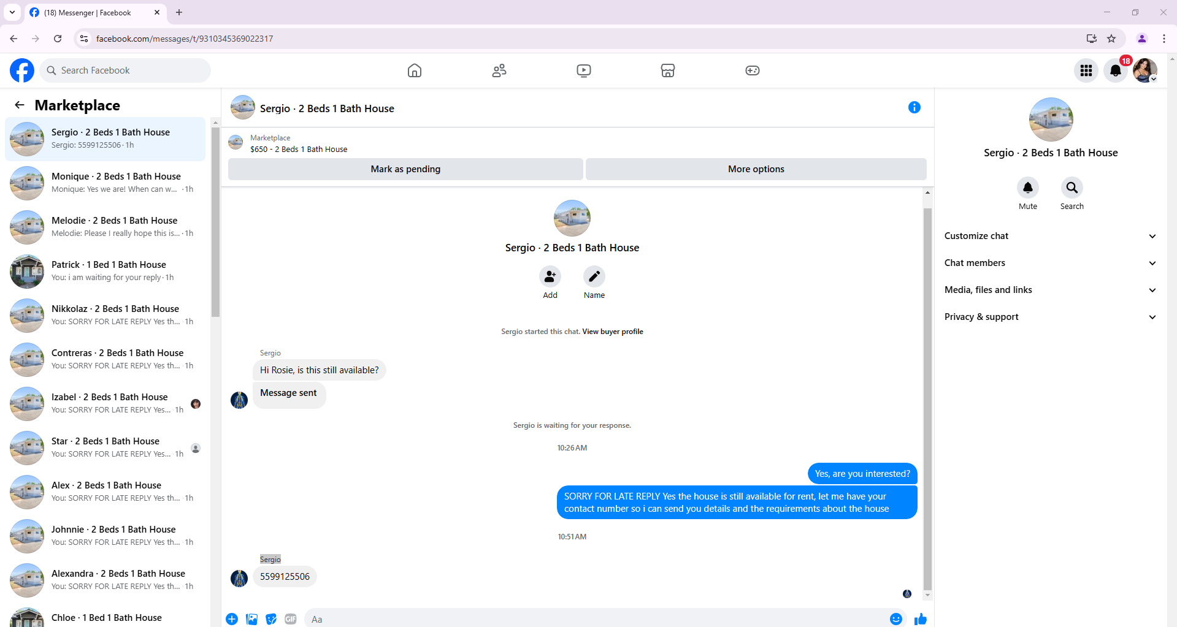Open Alexandra's 2 Beds 1 Bath House chat
Image resolution: width=1177 pixels, height=627 pixels.
[x=105, y=580]
